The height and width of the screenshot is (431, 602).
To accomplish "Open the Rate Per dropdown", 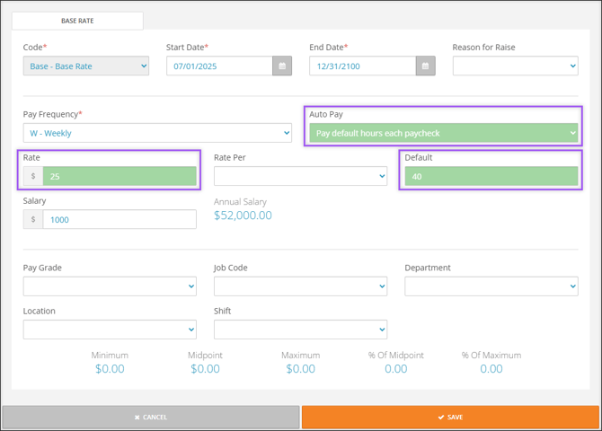I will point(300,176).
